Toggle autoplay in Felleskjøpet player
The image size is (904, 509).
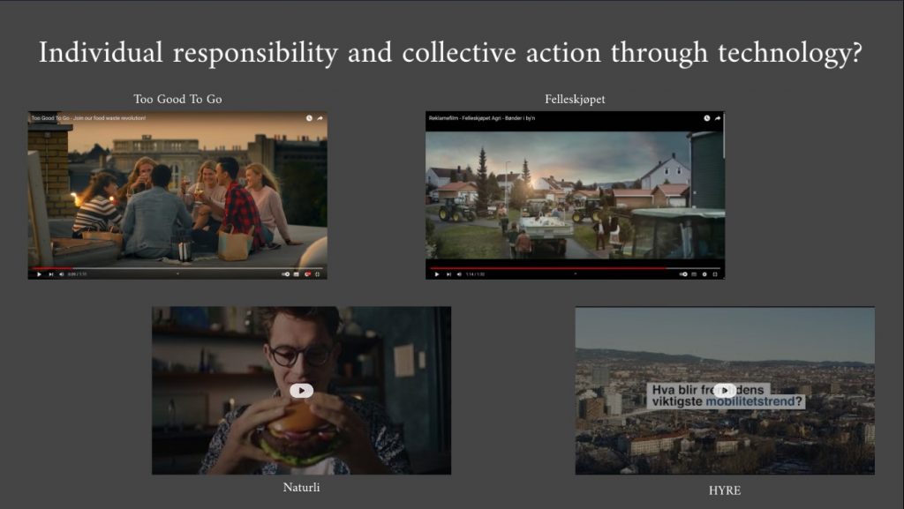click(x=684, y=274)
